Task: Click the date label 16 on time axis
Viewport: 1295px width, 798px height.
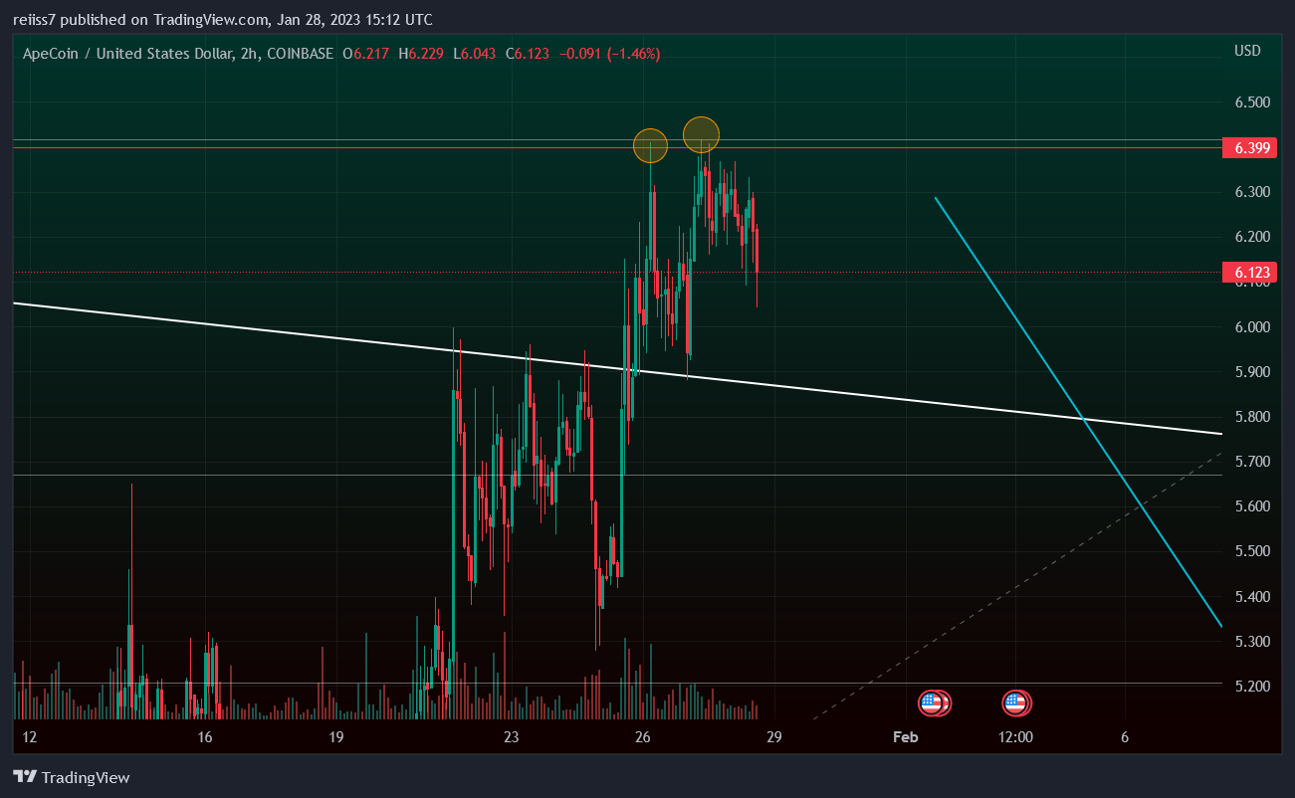Action: click(x=205, y=737)
